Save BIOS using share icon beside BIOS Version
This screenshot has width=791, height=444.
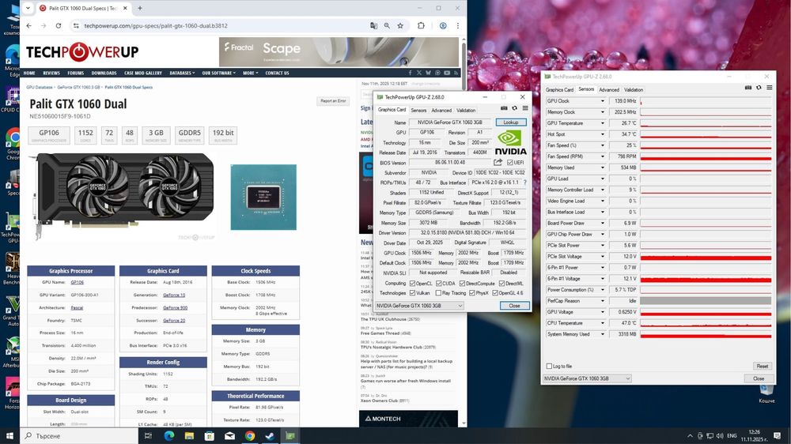(x=498, y=162)
